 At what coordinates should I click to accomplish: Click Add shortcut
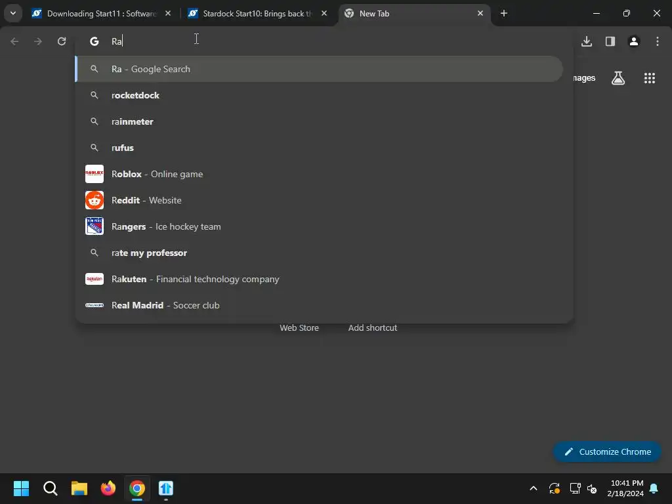[x=373, y=328]
